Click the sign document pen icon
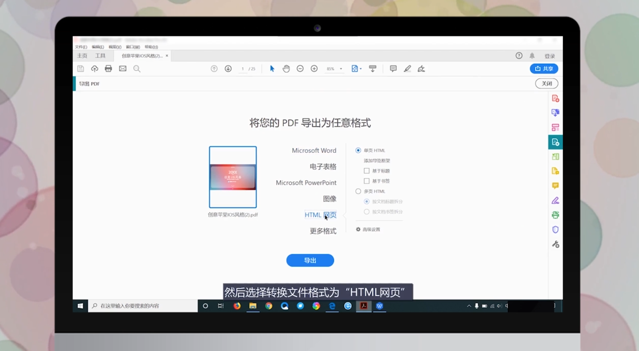The width and height of the screenshot is (639, 351). point(421,68)
